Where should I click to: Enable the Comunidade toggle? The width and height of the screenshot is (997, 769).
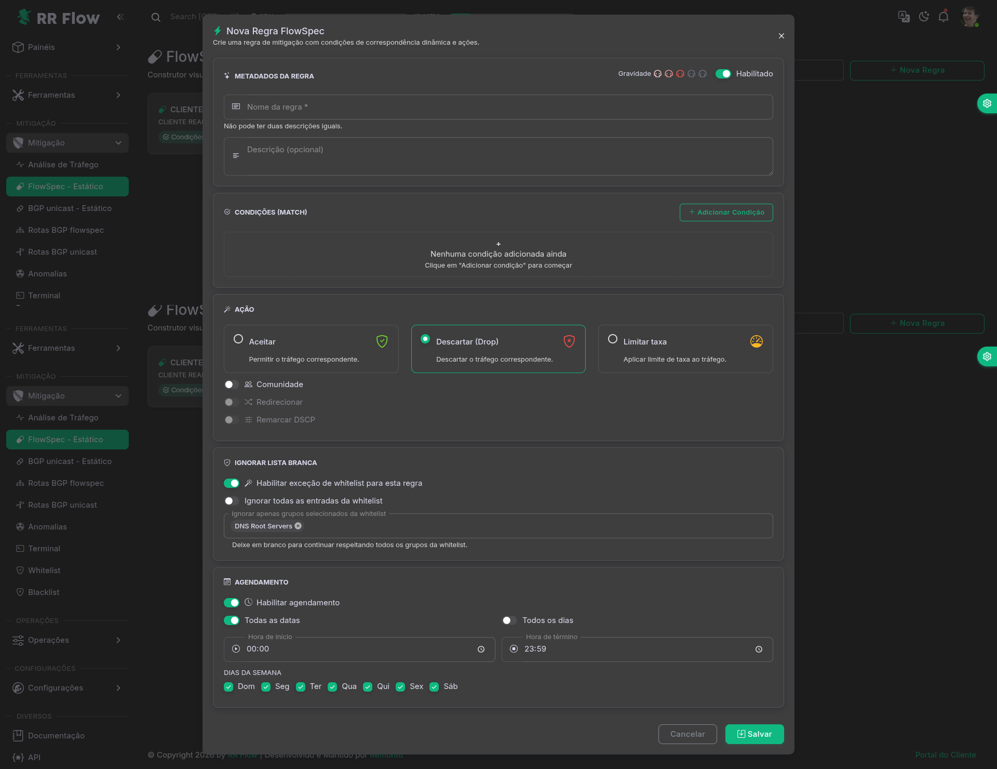231,384
